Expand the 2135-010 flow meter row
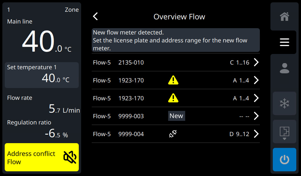 (256, 62)
